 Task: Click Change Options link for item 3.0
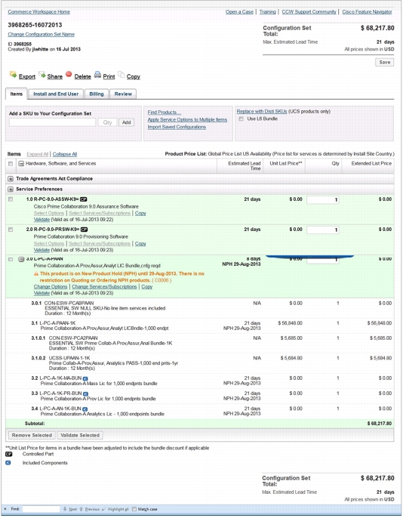tap(51, 286)
